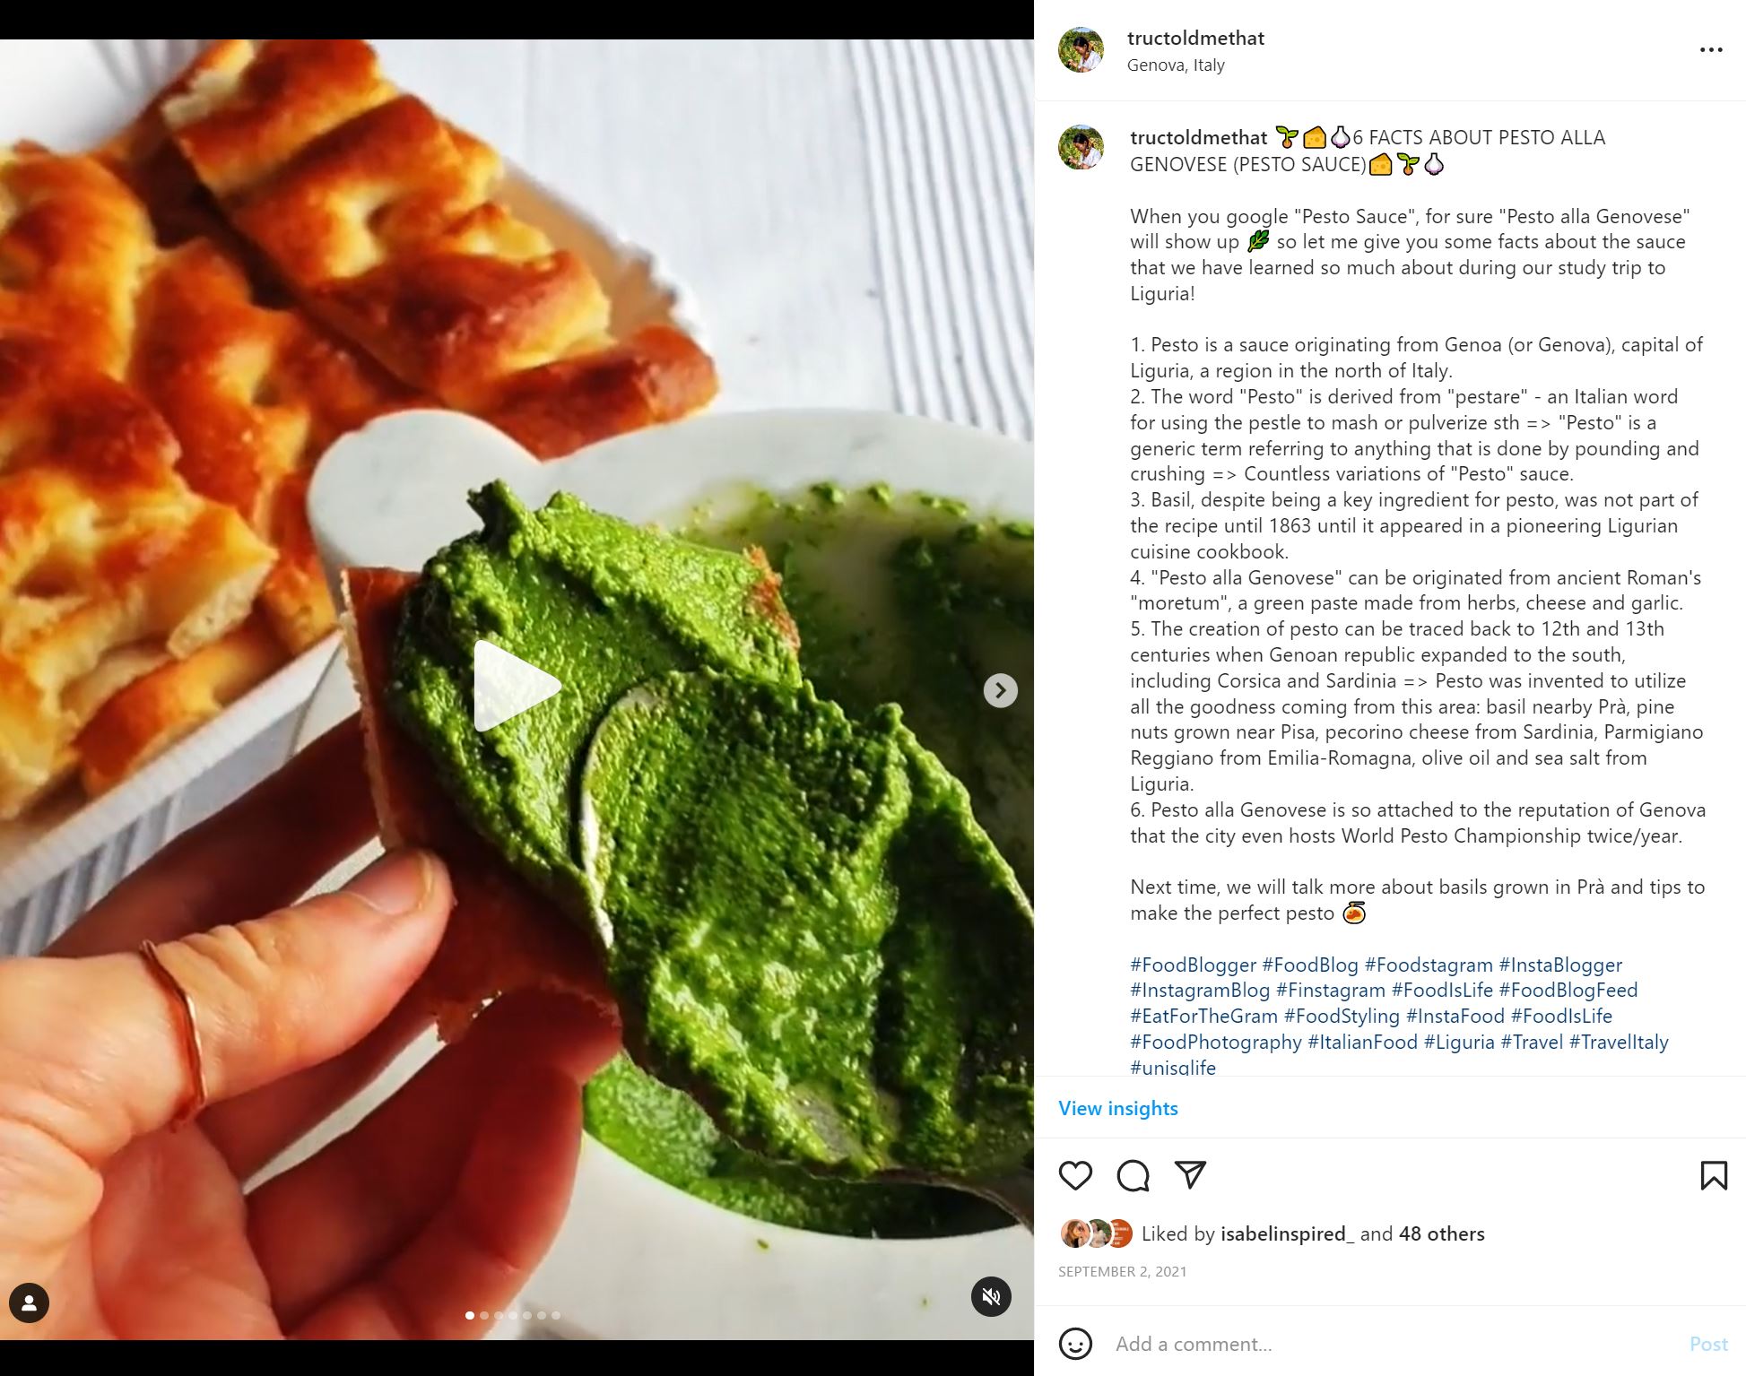Open tructoldmethat profile from header username
The image size is (1746, 1376).
click(x=1195, y=38)
